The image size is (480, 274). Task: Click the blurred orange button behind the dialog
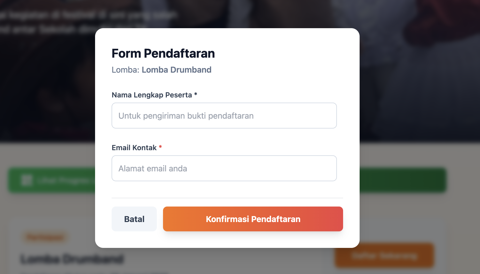[x=384, y=256]
